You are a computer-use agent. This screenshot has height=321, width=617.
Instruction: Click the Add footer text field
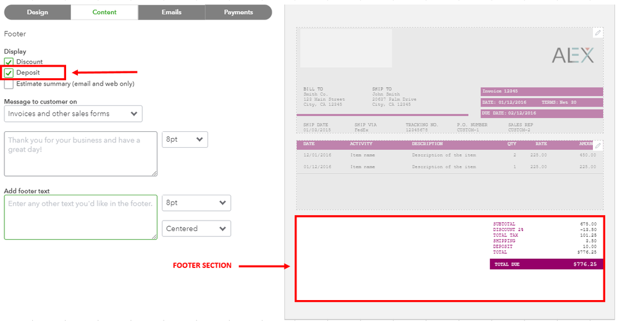[81, 217]
